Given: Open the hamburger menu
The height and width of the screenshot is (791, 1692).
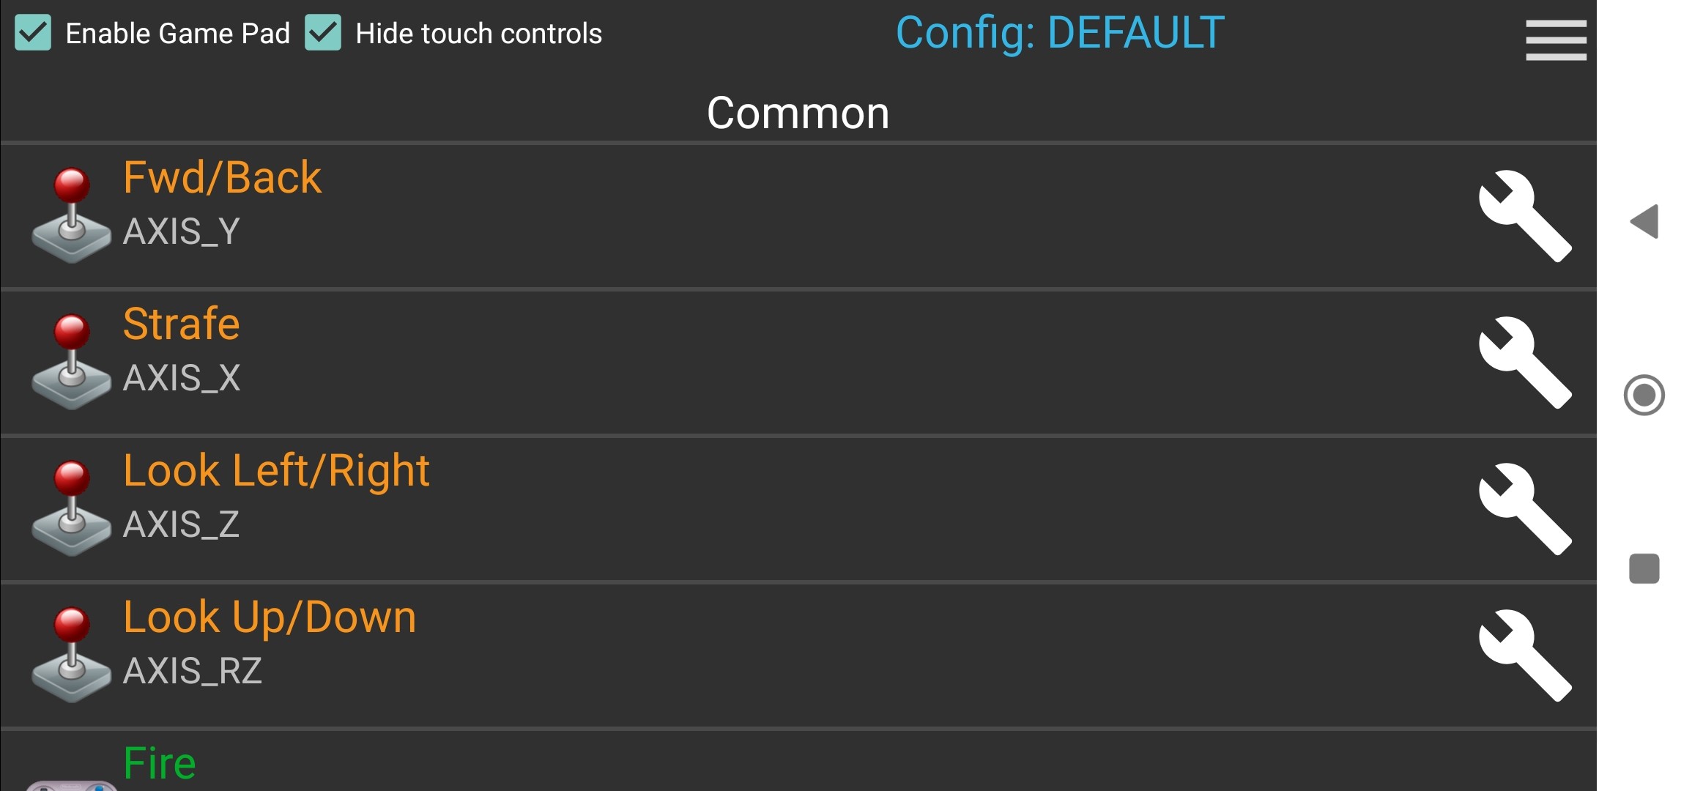Looking at the screenshot, I should (1556, 40).
